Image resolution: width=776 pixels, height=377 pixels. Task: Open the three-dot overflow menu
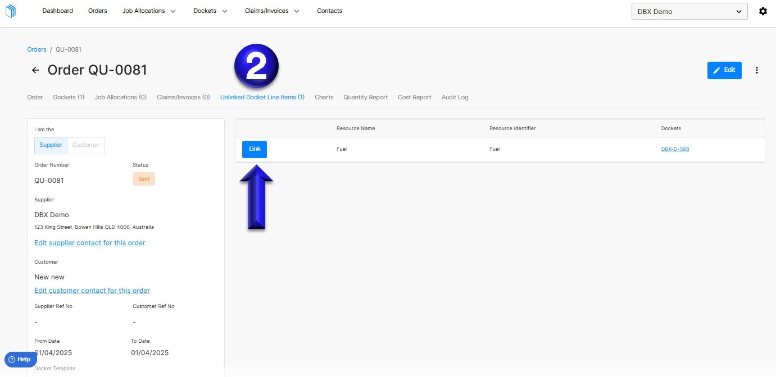(x=757, y=70)
